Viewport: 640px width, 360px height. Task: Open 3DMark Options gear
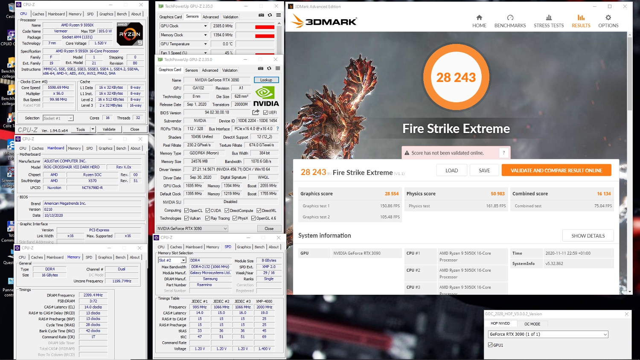(x=608, y=21)
